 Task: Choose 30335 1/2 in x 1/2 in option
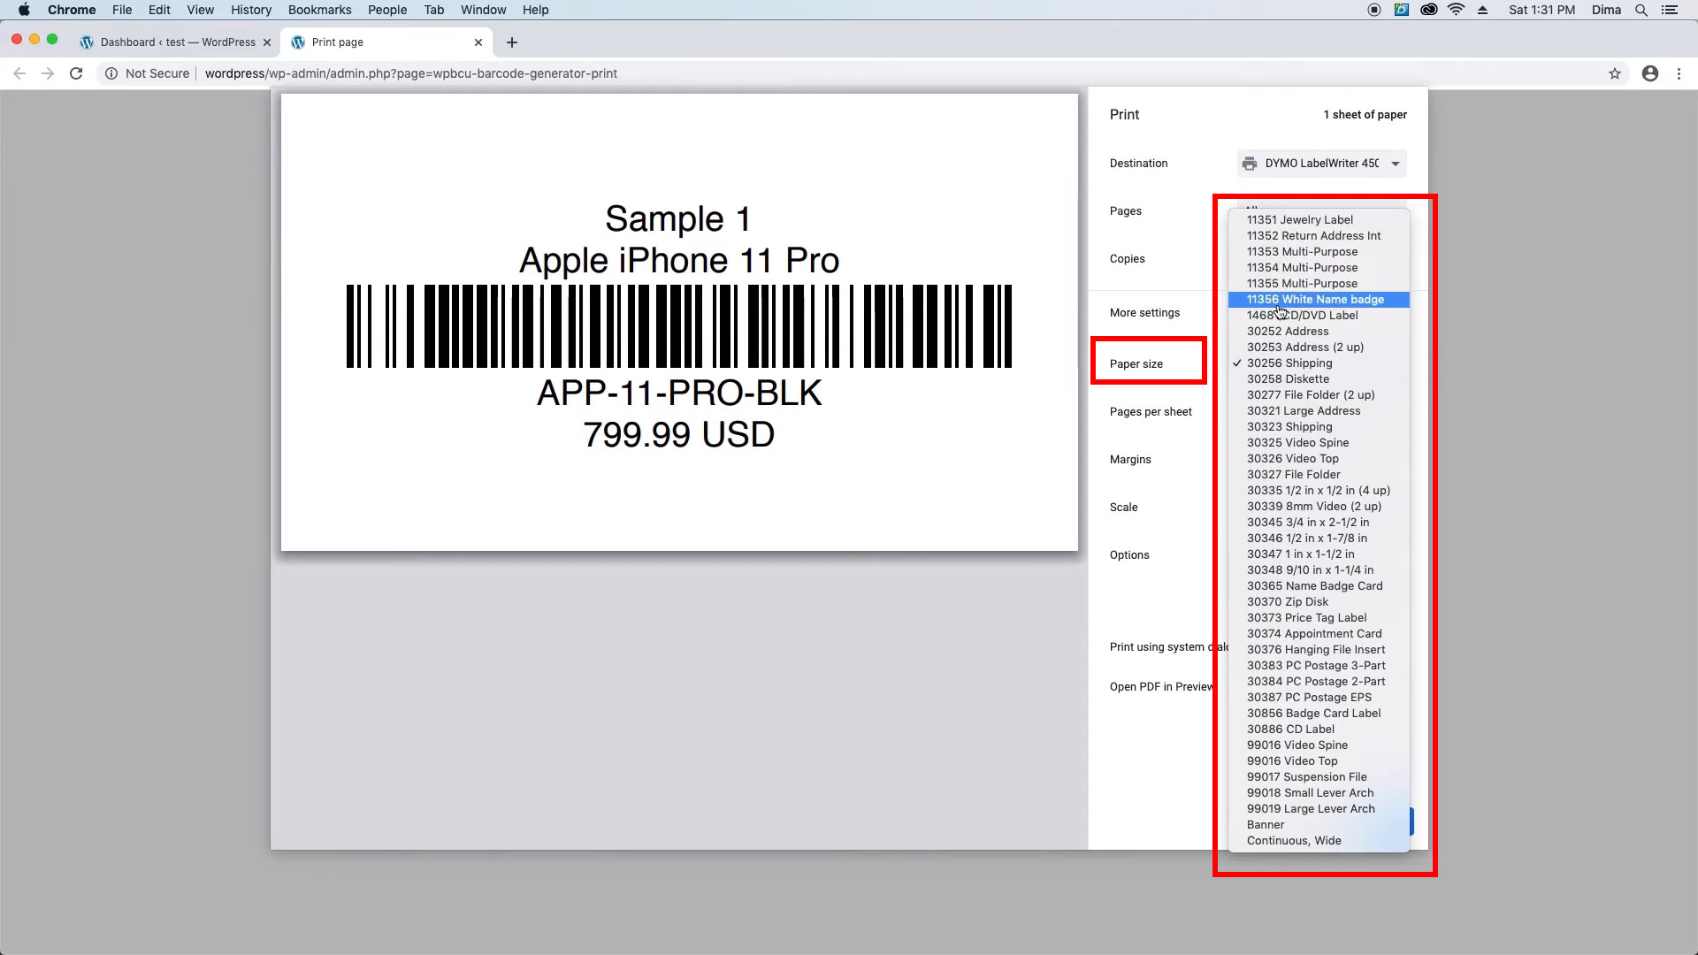pos(1319,491)
